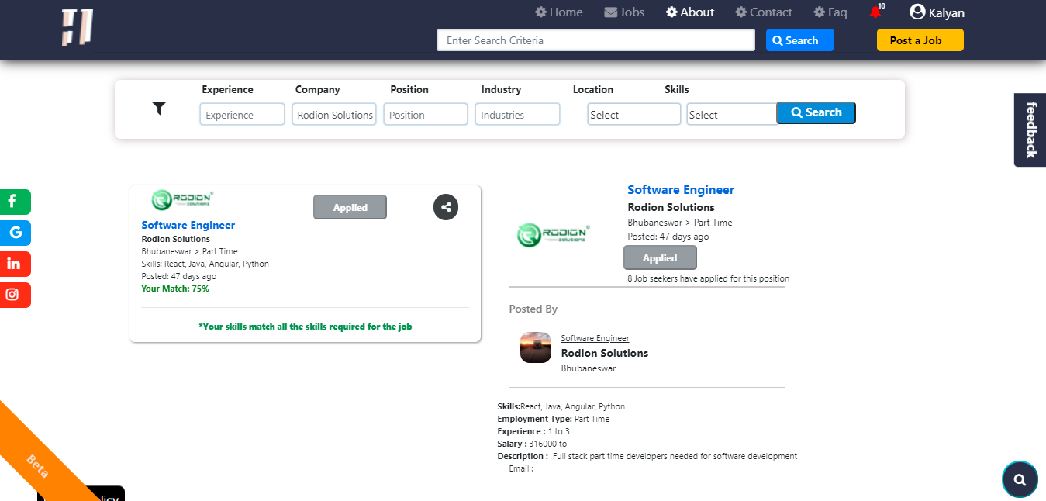1046x501 pixels.
Task: Open Software Engineer link on job card
Action: click(x=188, y=225)
